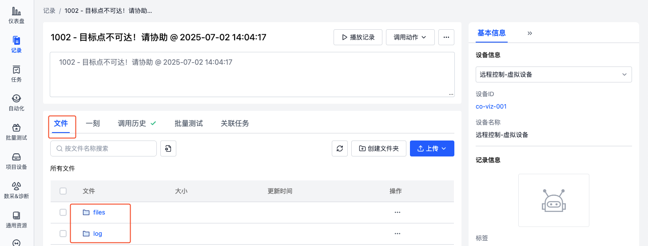This screenshot has height=246, width=648.
Task: Click the 标签 label
Action: pyautogui.click(x=482, y=238)
